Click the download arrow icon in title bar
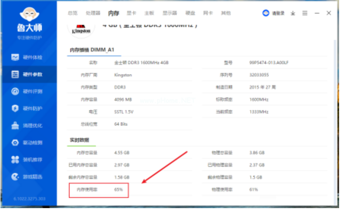 click(x=293, y=14)
